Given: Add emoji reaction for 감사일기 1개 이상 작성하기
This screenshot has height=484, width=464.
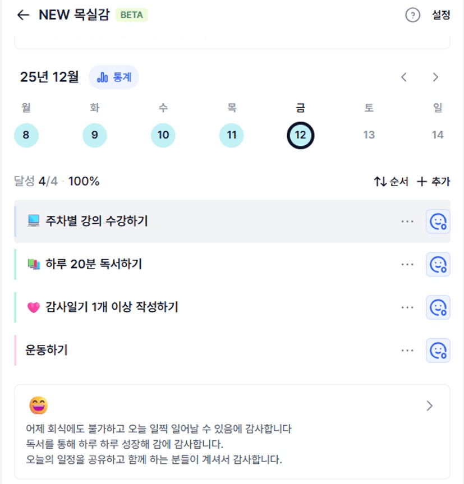Looking at the screenshot, I should pyautogui.click(x=438, y=307).
